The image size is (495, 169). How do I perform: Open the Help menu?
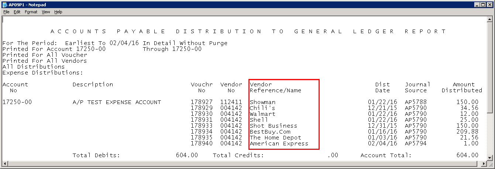click(58, 12)
